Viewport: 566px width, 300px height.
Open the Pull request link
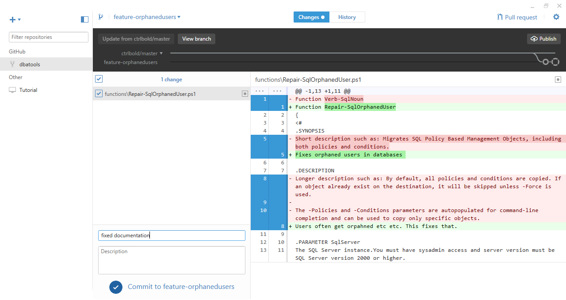click(x=517, y=17)
